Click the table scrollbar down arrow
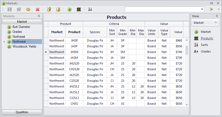This screenshot has width=222, height=117. pyautogui.click(x=187, y=105)
